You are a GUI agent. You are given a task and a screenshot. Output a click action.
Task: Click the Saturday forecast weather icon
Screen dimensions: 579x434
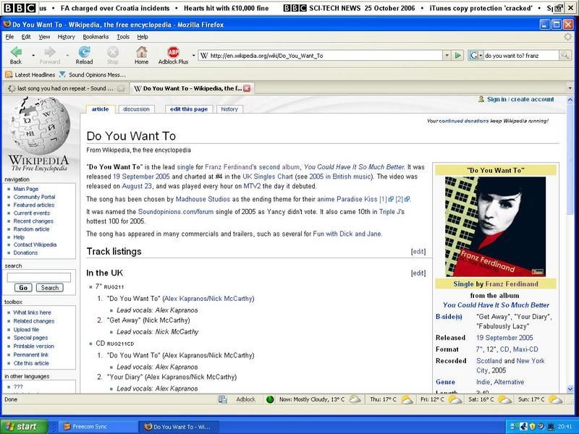[504, 399]
